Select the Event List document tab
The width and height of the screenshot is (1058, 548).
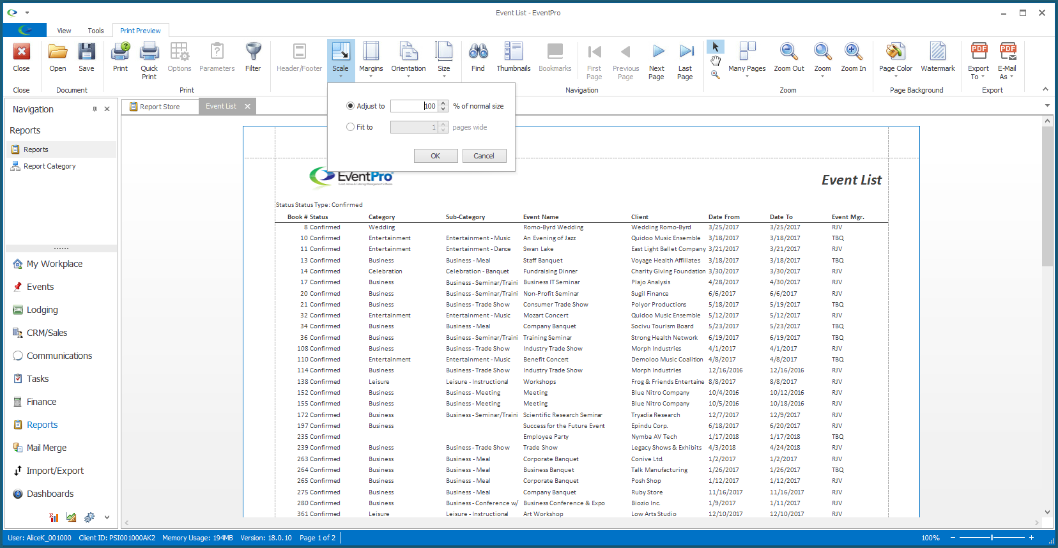(221, 107)
